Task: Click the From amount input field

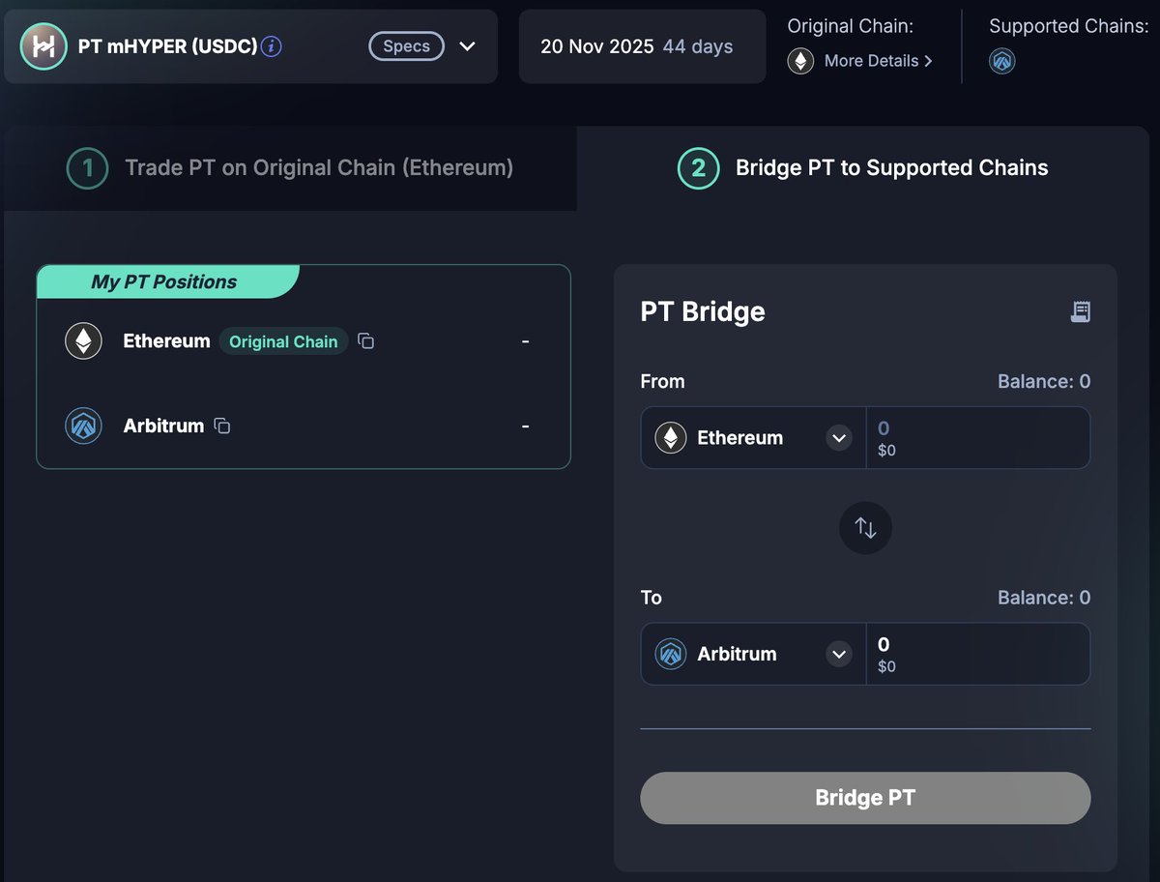Action: click(x=977, y=438)
